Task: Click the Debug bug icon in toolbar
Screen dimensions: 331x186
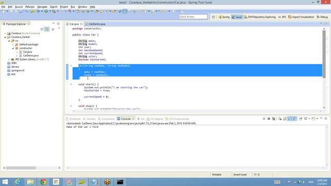Action: point(38,11)
